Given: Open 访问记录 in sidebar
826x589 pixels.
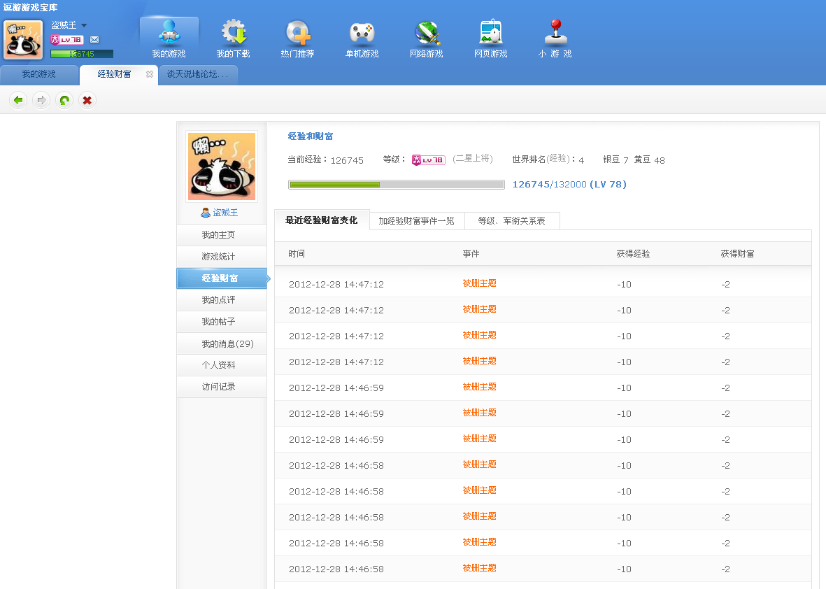Looking at the screenshot, I should point(221,387).
